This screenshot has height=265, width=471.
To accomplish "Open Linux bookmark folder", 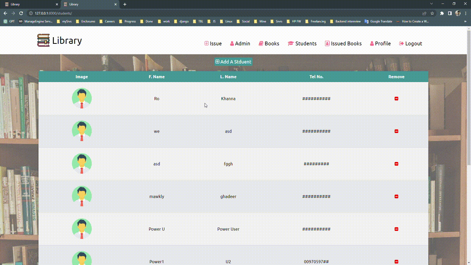I will pos(226,21).
